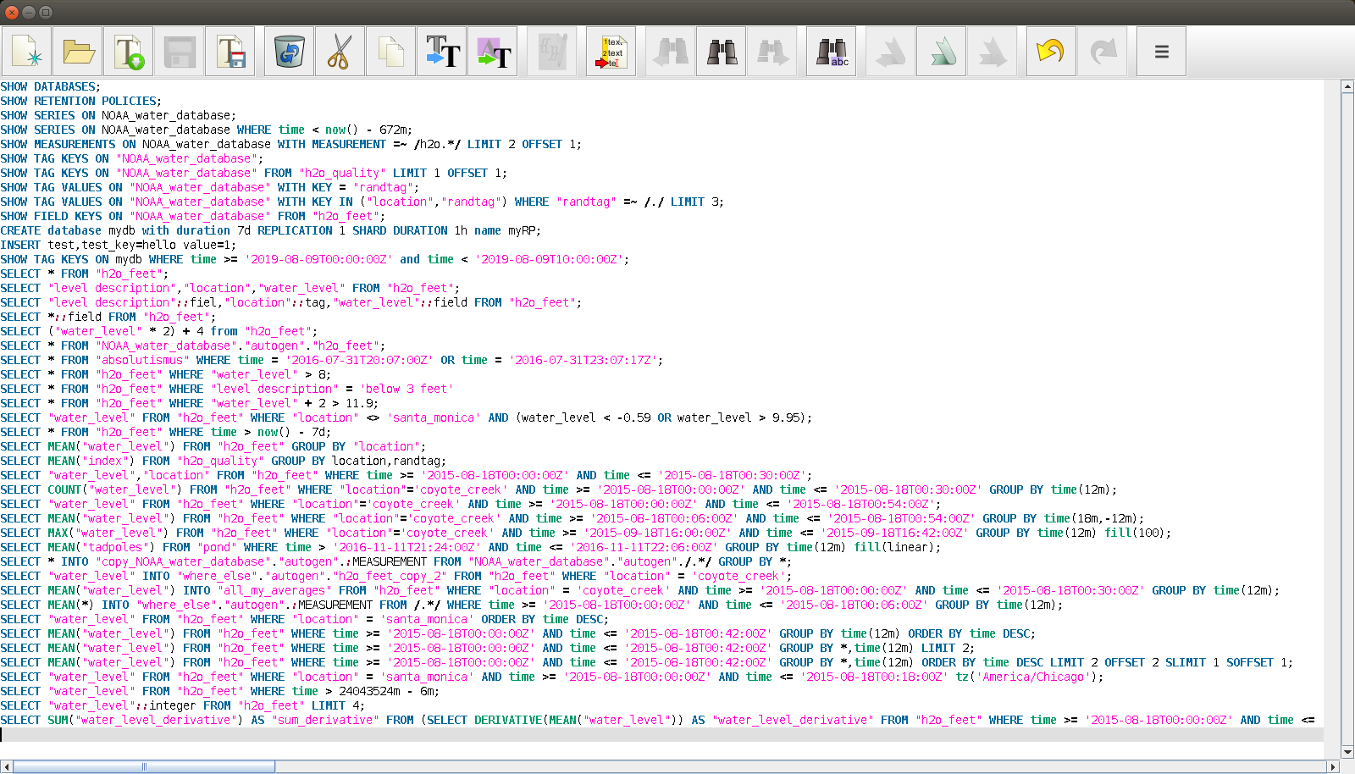This screenshot has width=1355, height=774.
Task: Toggle bookmark with green ribbon icon
Action: pyautogui.click(x=941, y=52)
